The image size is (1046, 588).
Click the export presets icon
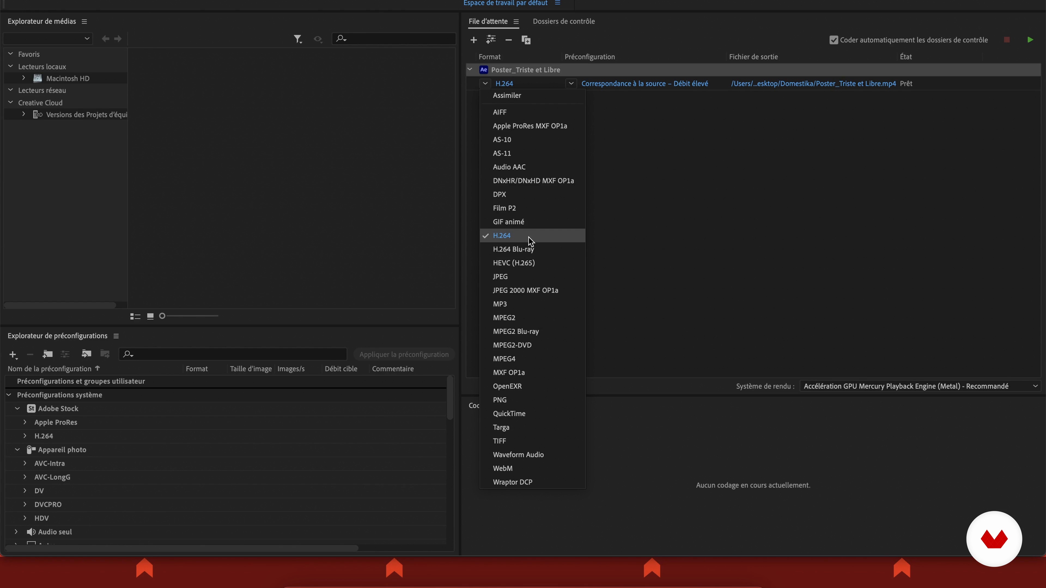coord(105,354)
